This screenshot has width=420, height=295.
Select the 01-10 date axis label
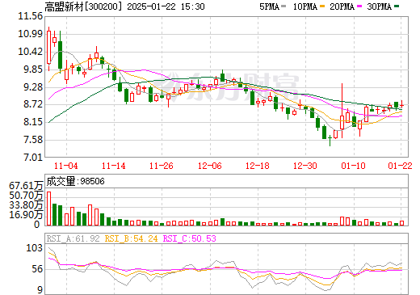[x=353, y=166]
